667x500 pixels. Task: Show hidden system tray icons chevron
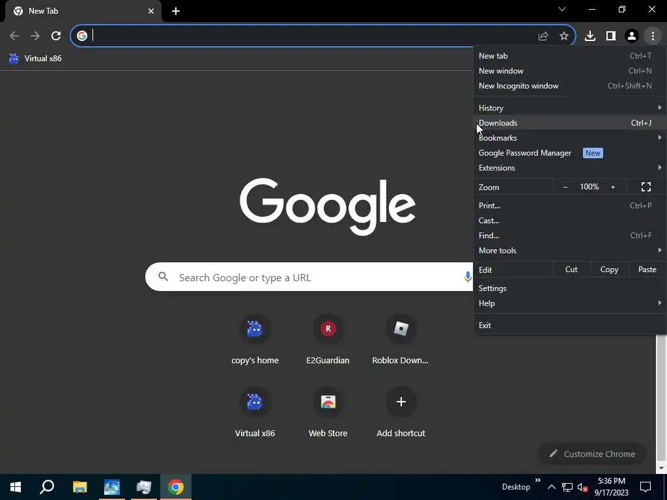(x=551, y=487)
